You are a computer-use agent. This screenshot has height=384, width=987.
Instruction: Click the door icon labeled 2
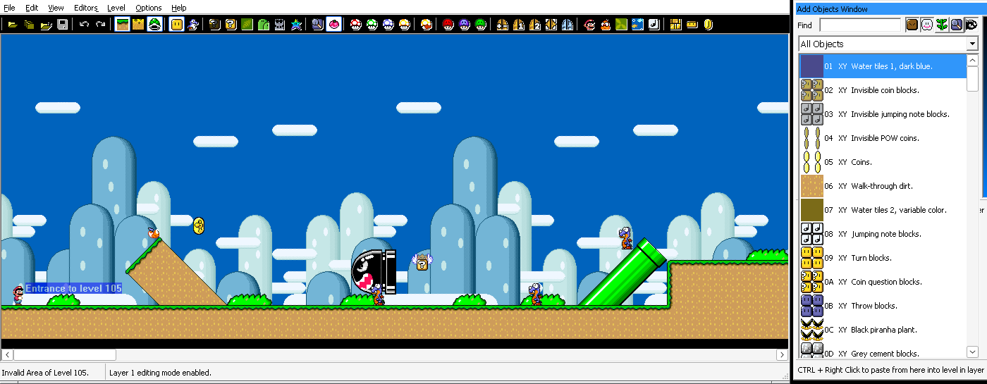point(535,25)
